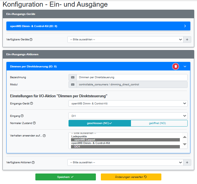Edit the Bezeichnung text field

tap(132, 77)
